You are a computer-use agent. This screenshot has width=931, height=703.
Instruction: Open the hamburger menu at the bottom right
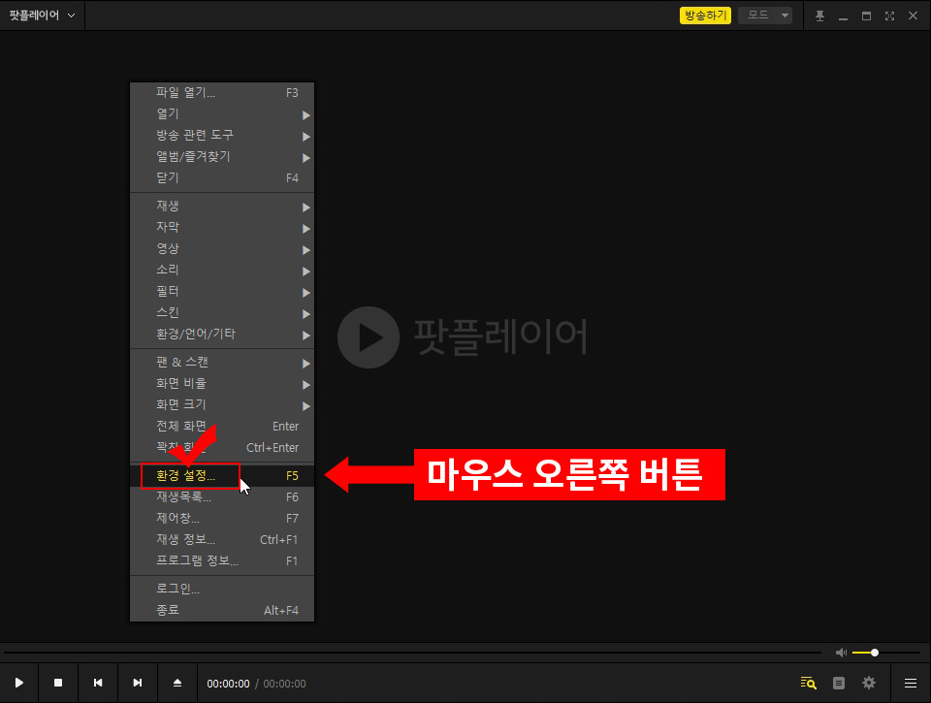pos(911,684)
